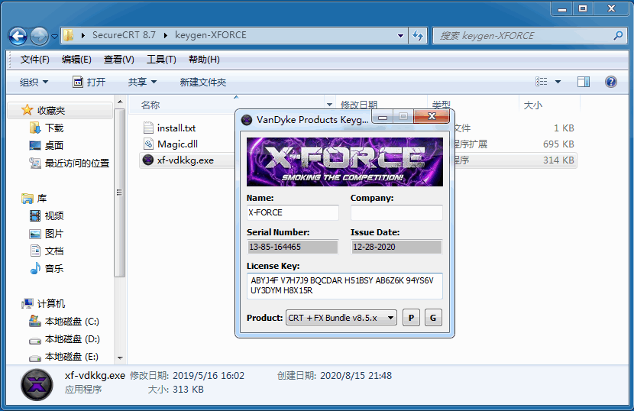Open the 帮助(H) menu
This screenshot has width=634, height=411.
coord(204,60)
